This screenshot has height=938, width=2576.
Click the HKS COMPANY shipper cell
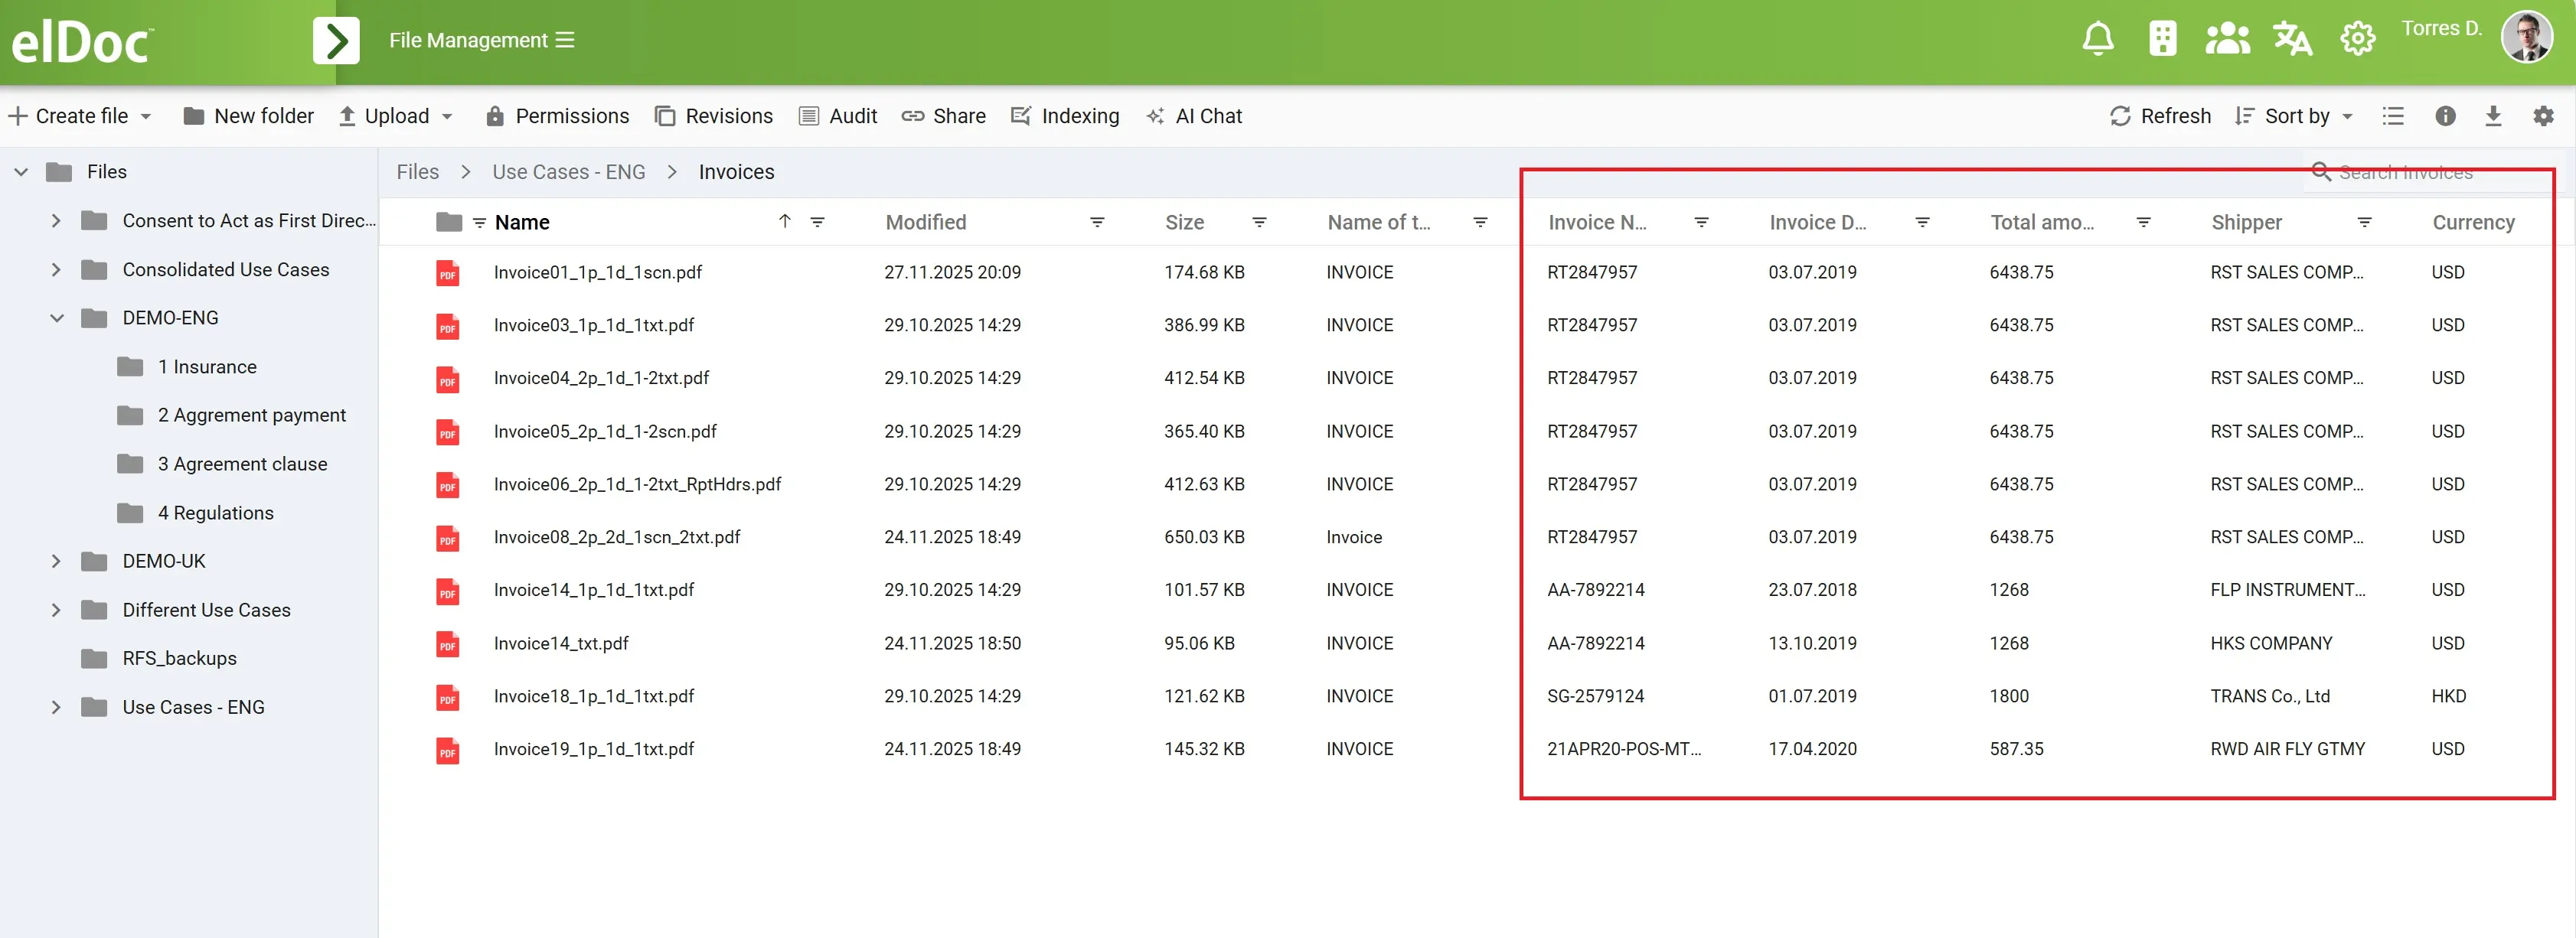pos(2271,643)
